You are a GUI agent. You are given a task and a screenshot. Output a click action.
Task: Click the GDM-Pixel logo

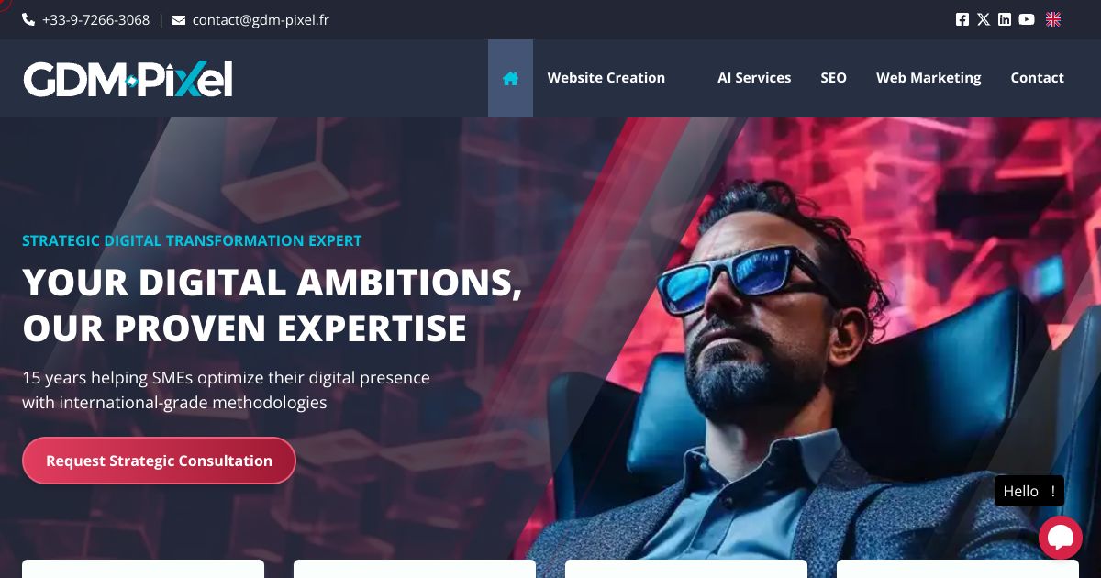coord(128,79)
